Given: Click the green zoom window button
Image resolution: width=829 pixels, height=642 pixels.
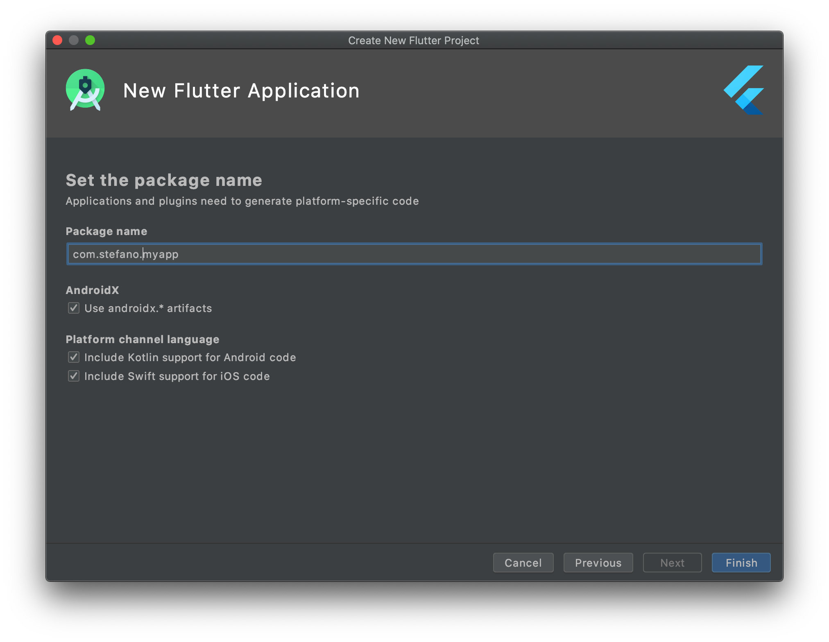Looking at the screenshot, I should click(90, 40).
